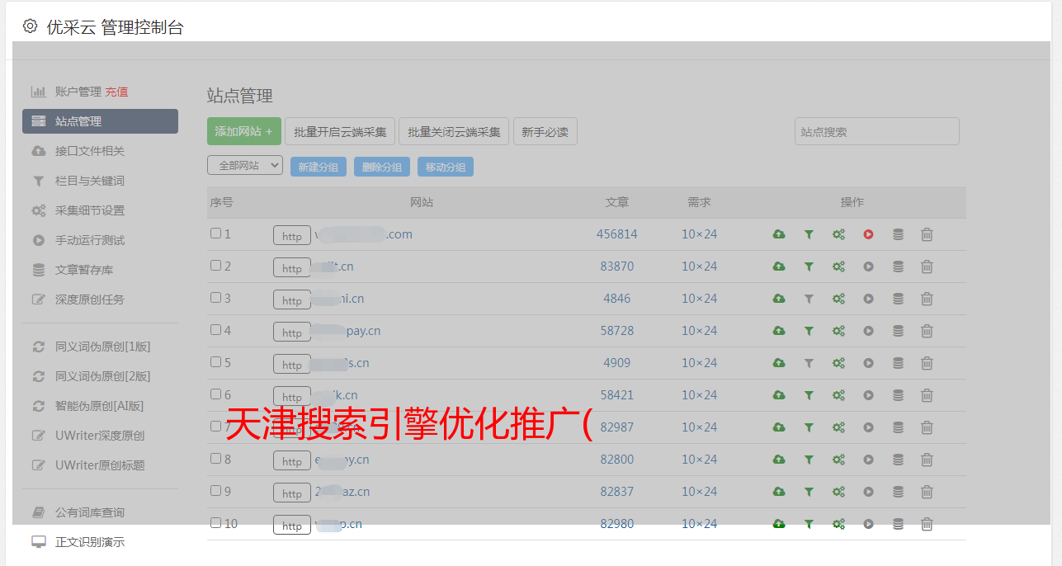This screenshot has height=566, width=1062.
Task: Click the cloud upload icon in row 2
Action: click(x=778, y=266)
